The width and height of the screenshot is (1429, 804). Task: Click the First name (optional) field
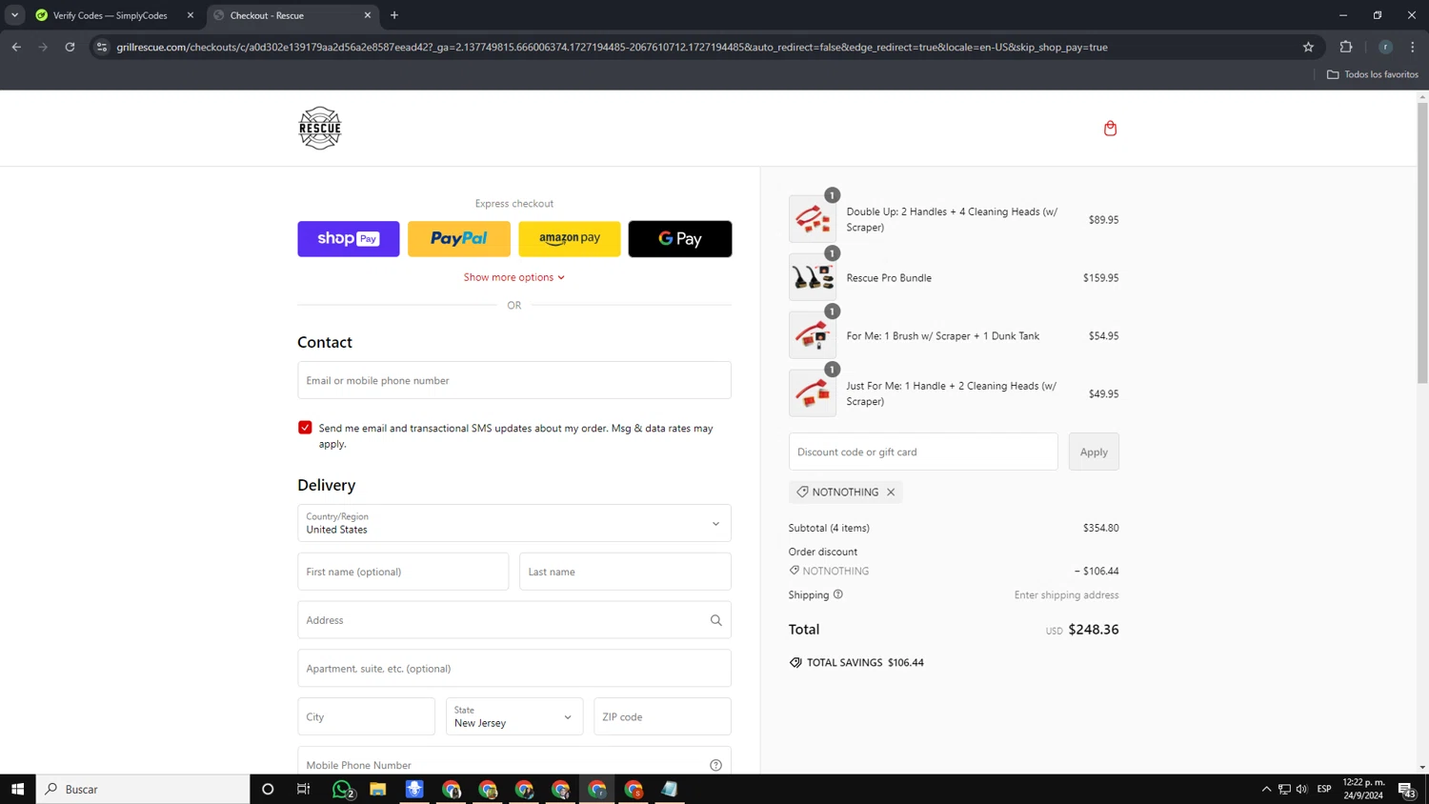[x=403, y=572]
